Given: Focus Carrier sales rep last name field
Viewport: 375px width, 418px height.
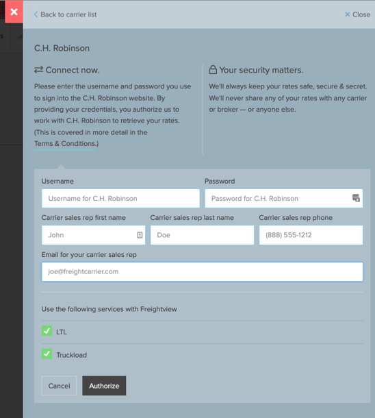Looking at the screenshot, I should [203, 235].
